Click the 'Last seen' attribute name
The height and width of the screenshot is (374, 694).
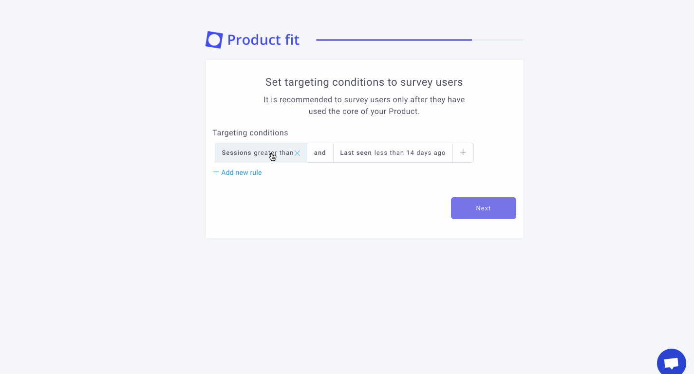356,153
